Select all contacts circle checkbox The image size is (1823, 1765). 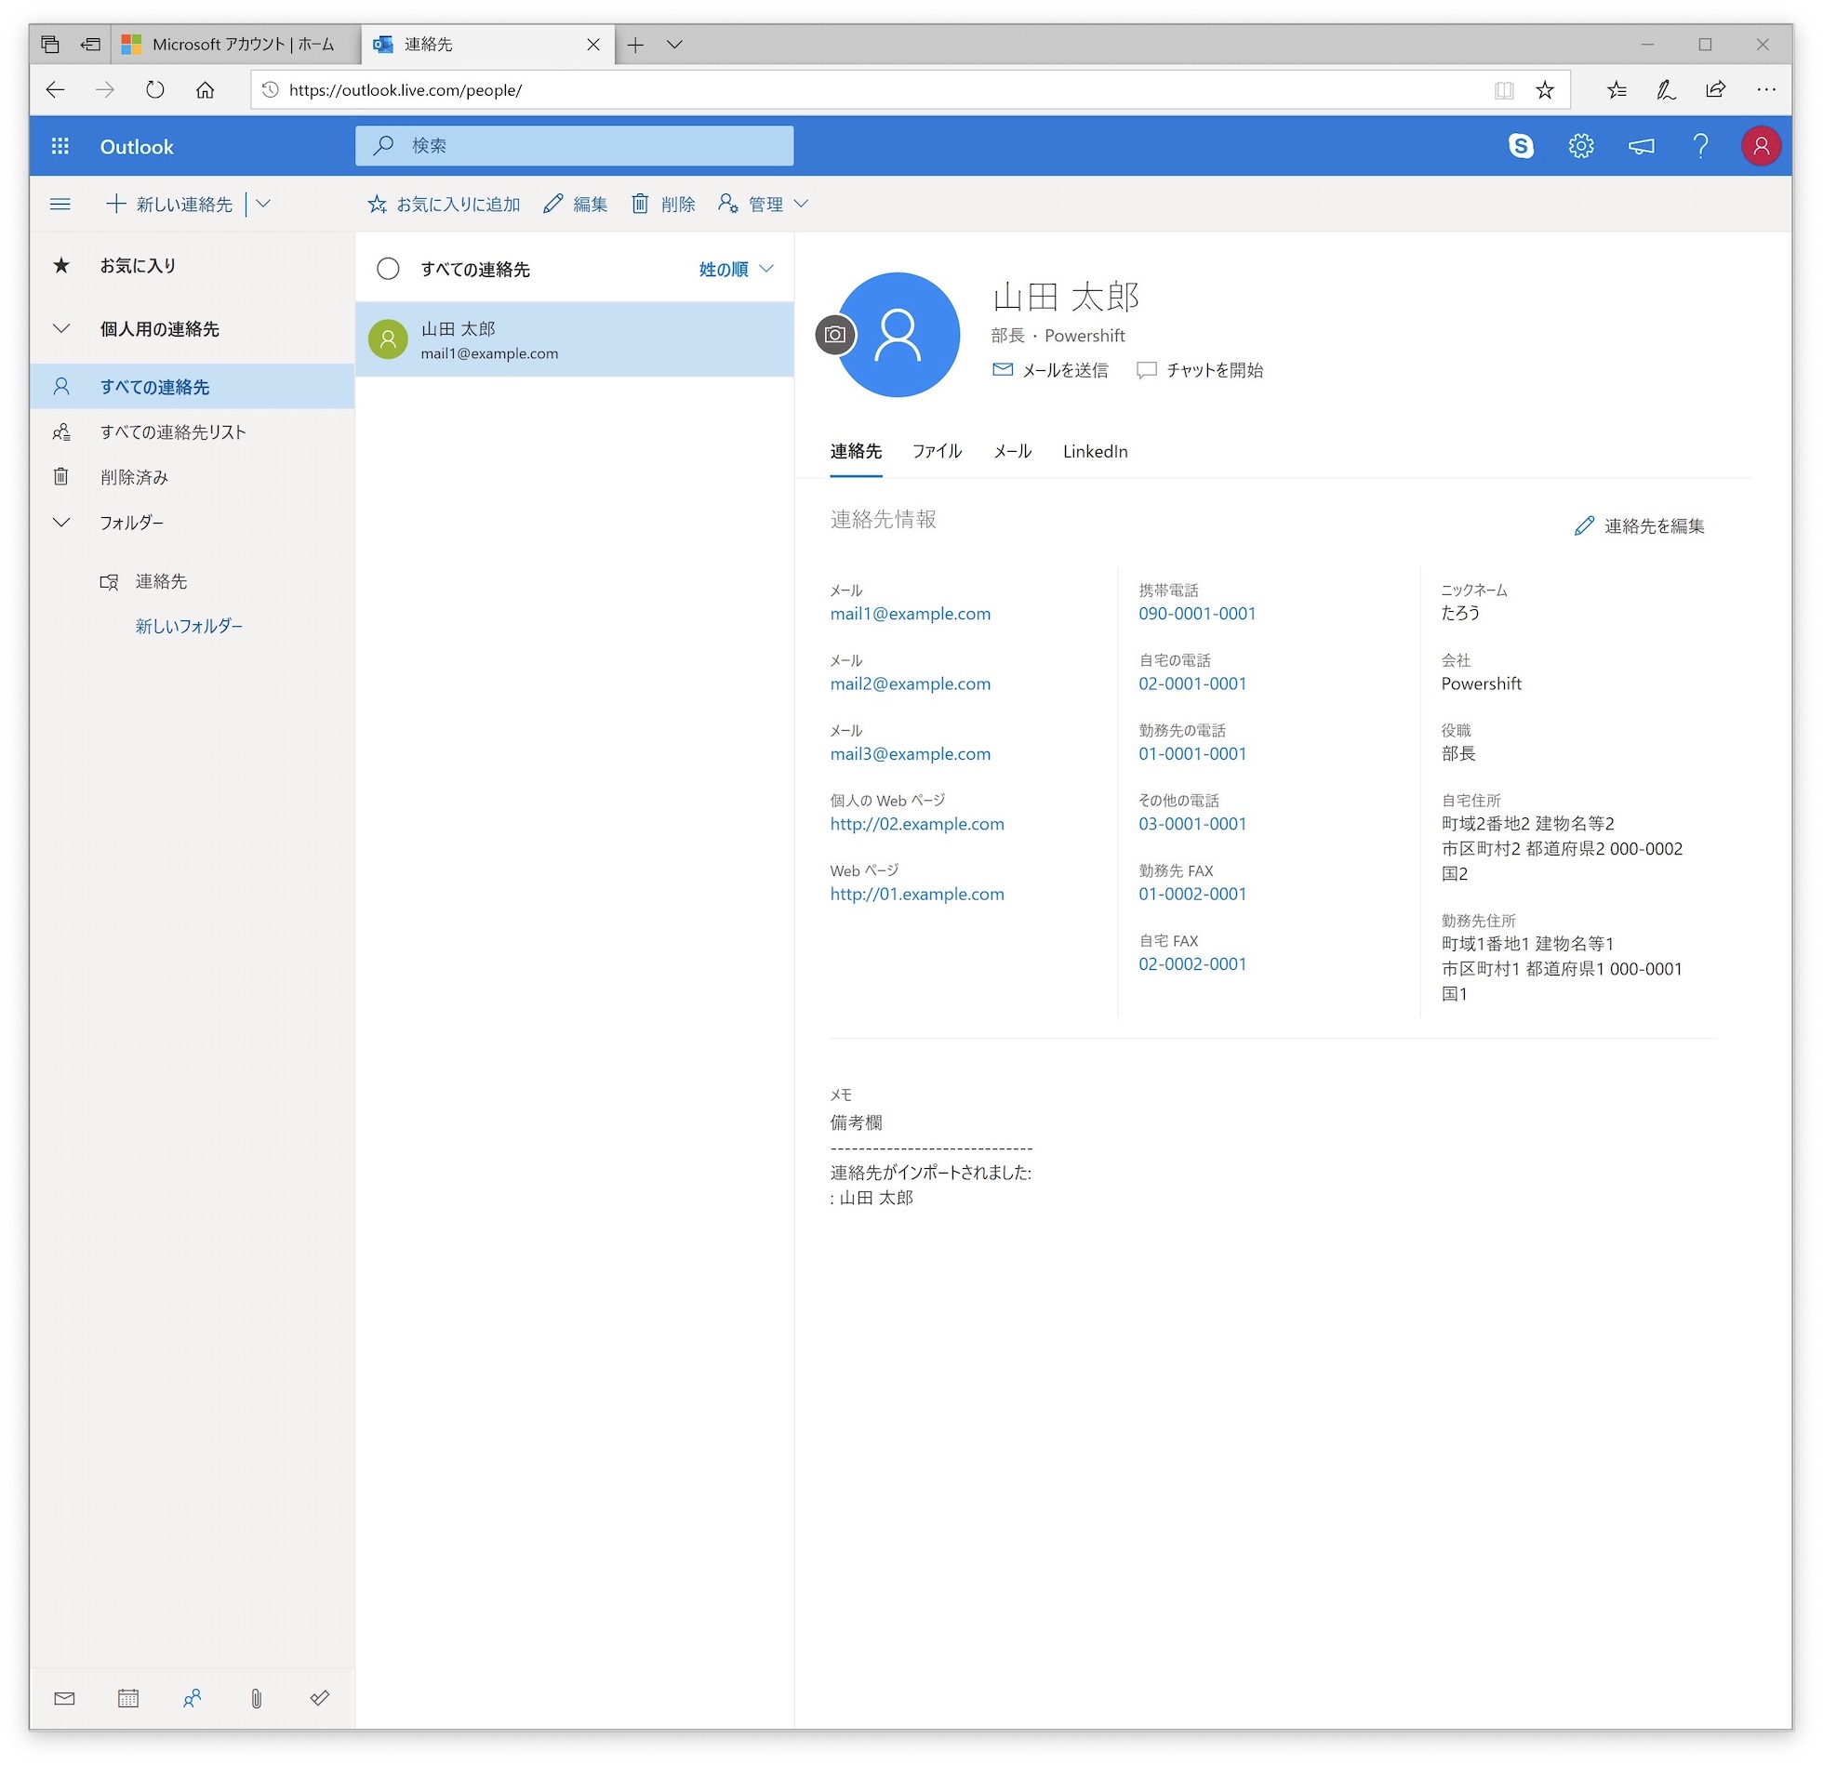388,269
